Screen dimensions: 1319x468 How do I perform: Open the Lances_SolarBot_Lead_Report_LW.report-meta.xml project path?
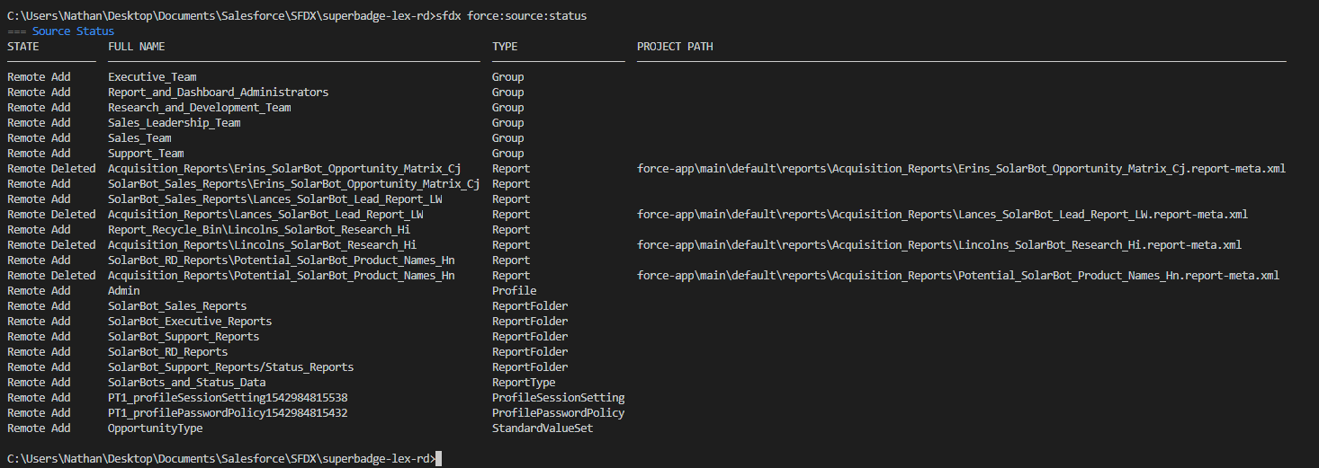942,215
